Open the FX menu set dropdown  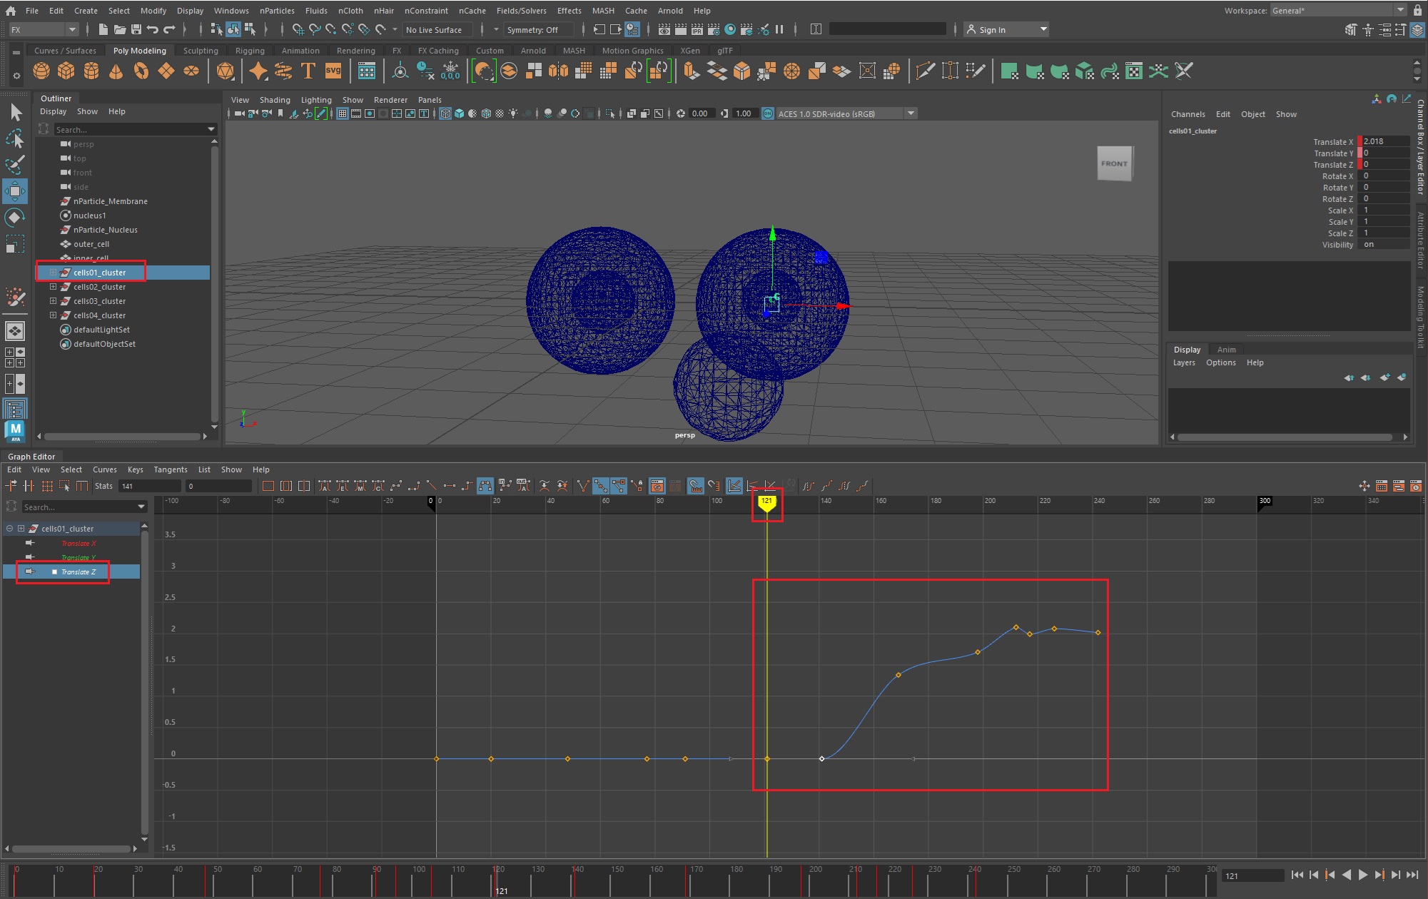tap(71, 29)
